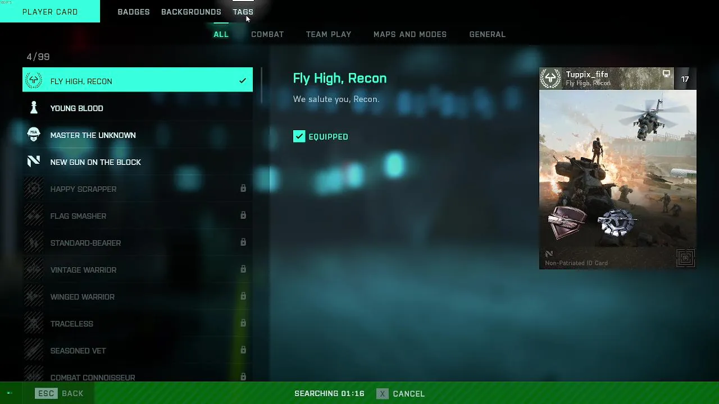Filter tags by Team Play category
Screen dimensions: 719x404
point(329,34)
